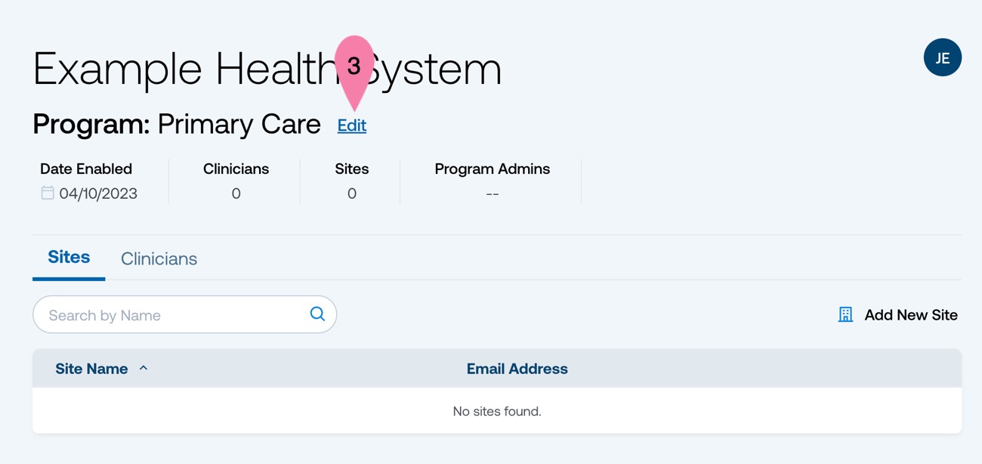Open the JE user avatar menu
This screenshot has height=464, width=982.
[942, 57]
